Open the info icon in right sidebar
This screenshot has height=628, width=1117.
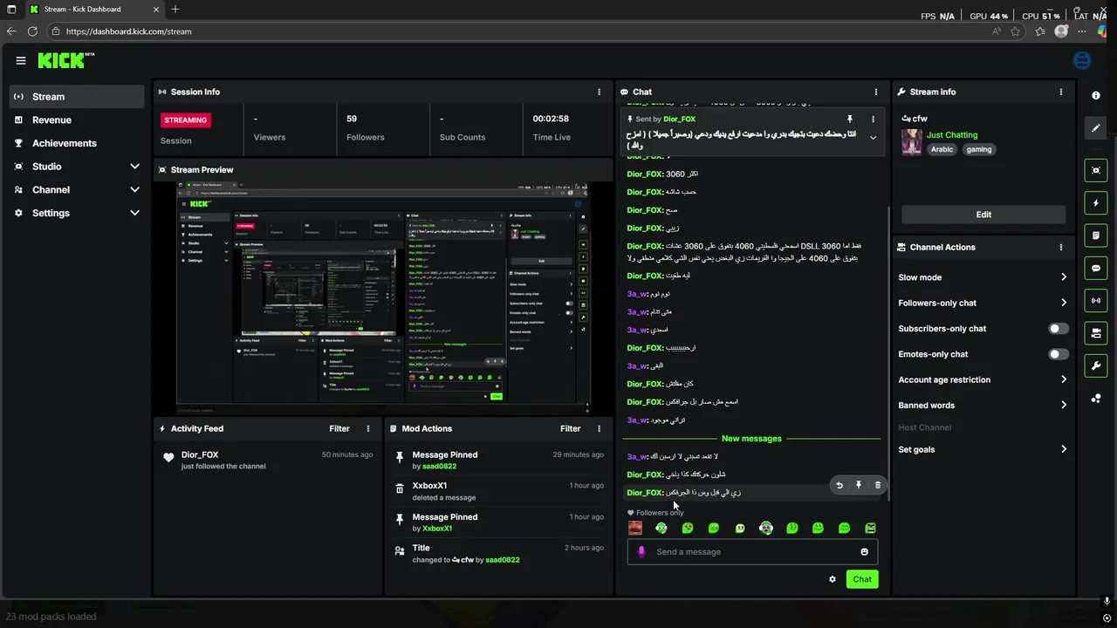click(1096, 96)
